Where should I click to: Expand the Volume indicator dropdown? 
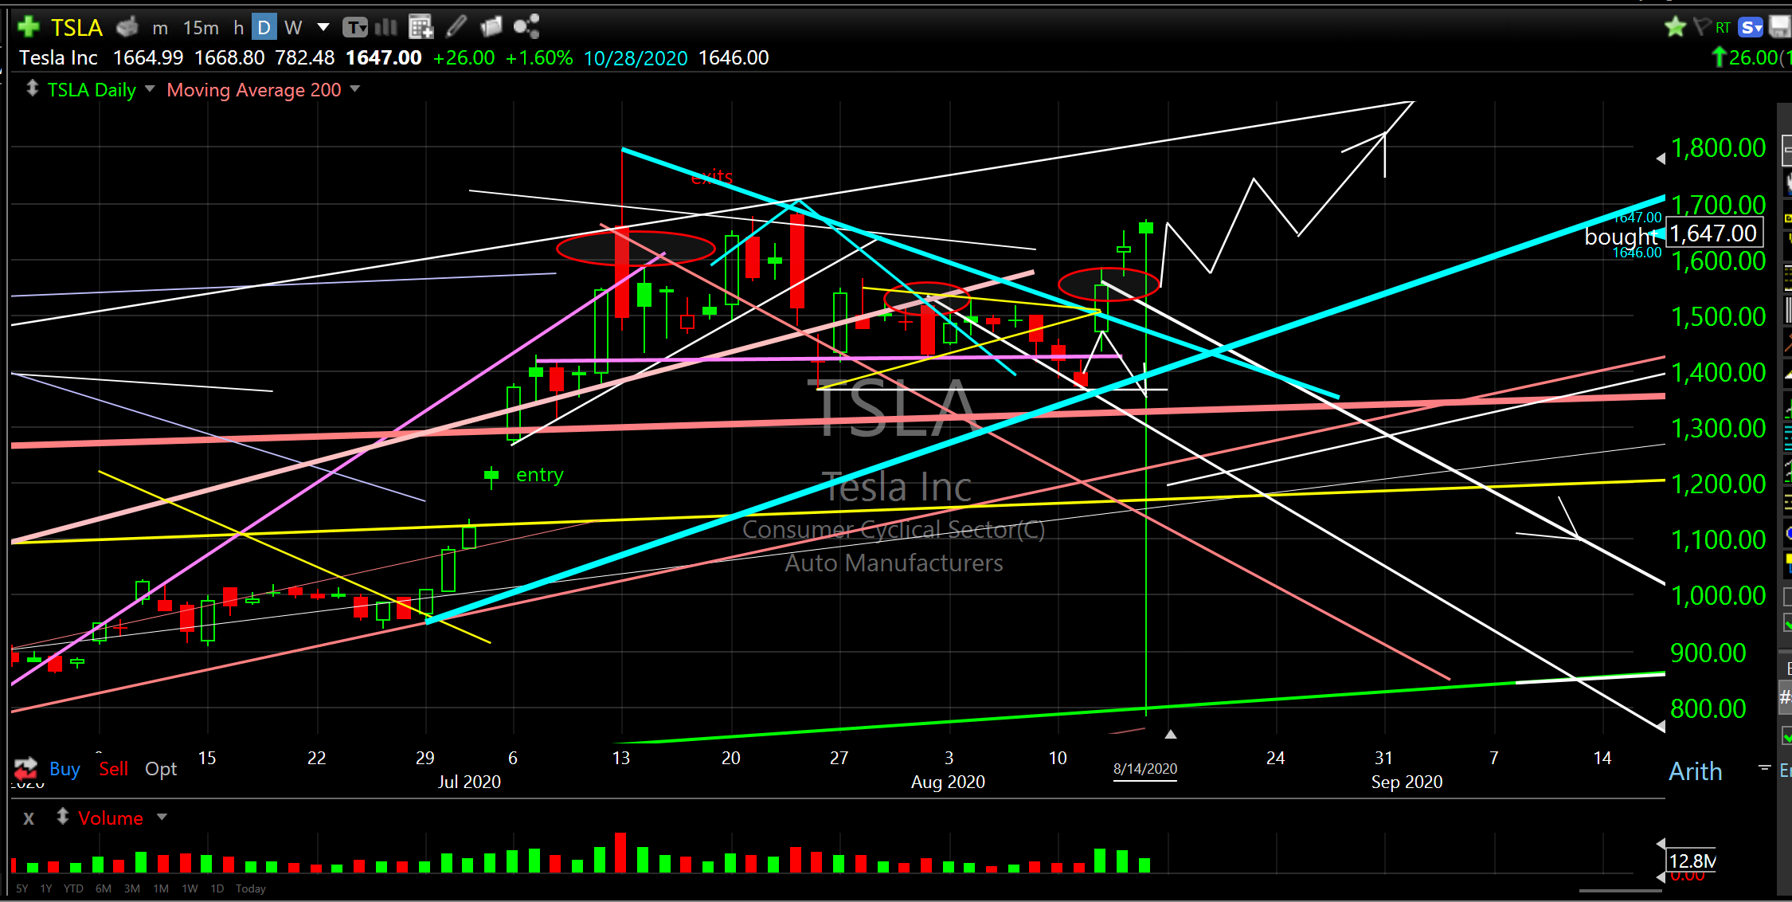tap(162, 818)
